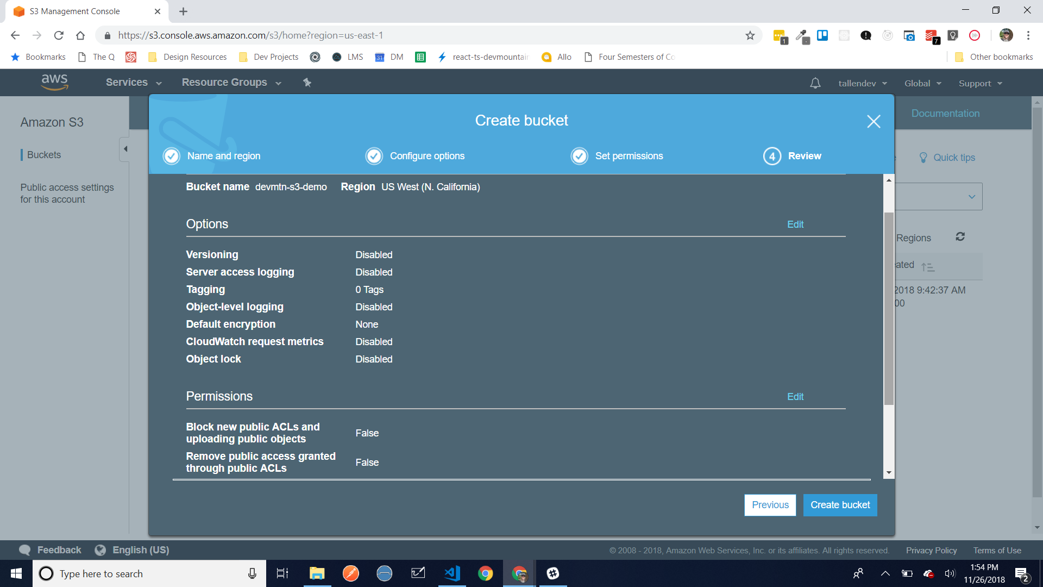1043x587 pixels.
Task: Click the dialog's vertical scrollbar thumb
Action: 889,308
